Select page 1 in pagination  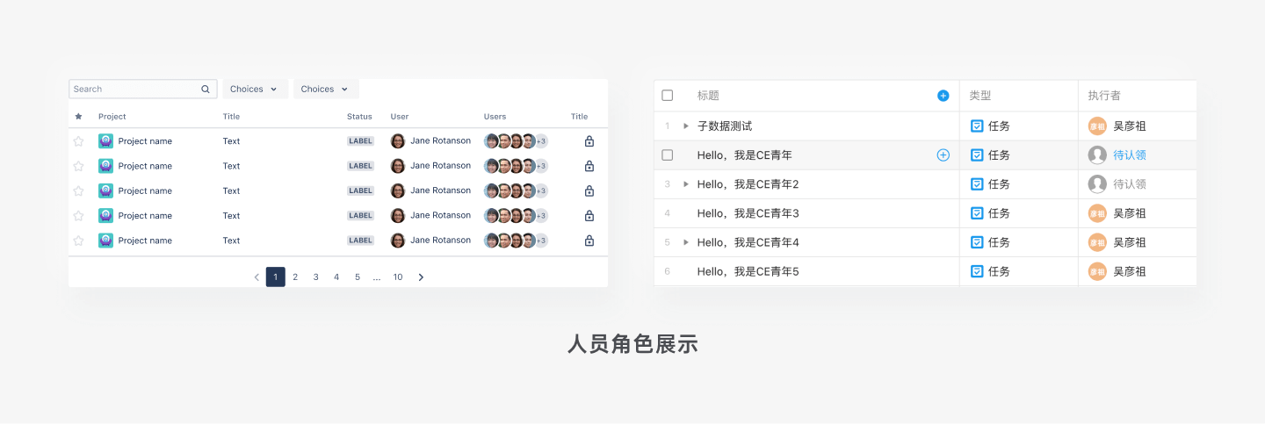click(x=276, y=277)
